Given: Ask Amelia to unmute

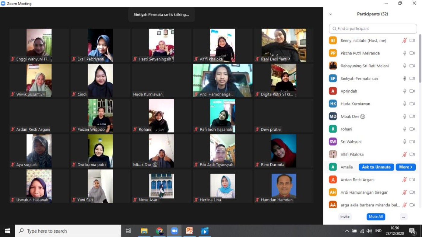Looking at the screenshot, I should click(376, 167).
